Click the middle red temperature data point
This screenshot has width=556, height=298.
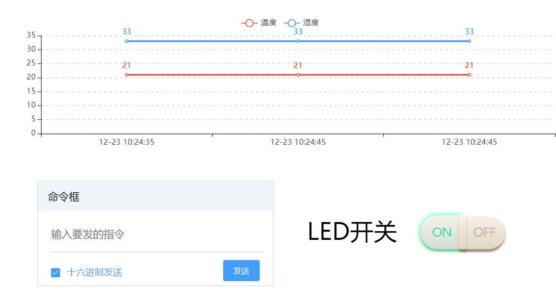pyautogui.click(x=298, y=75)
